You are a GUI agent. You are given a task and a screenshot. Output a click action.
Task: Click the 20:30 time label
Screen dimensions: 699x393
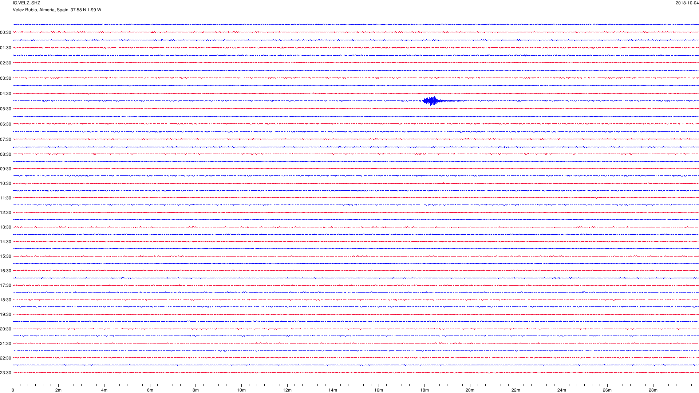pos(5,329)
